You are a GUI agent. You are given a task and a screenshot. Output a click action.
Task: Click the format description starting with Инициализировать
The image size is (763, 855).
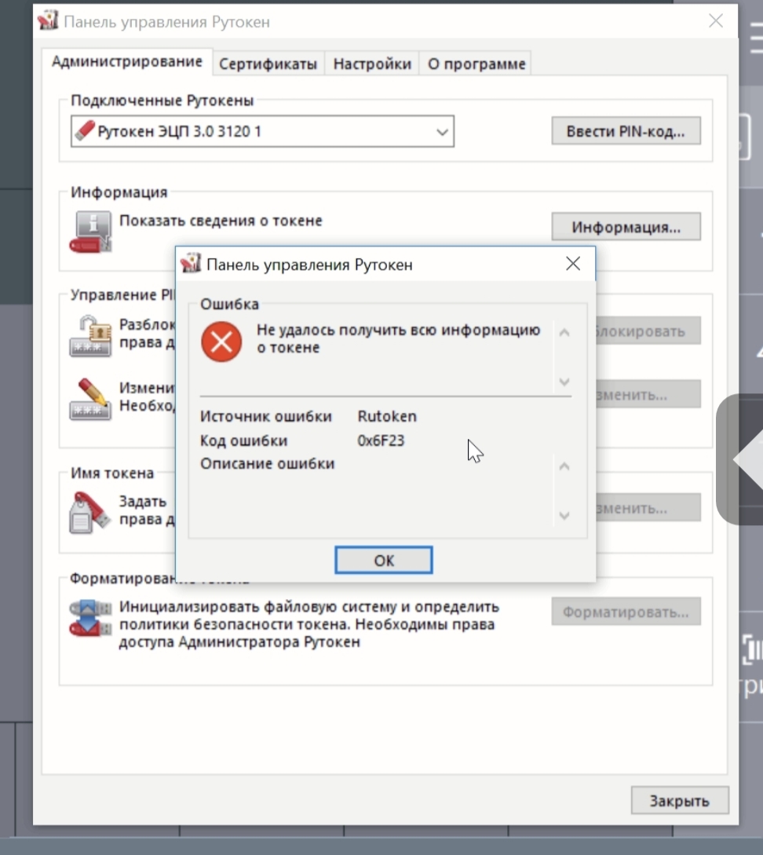pyautogui.click(x=309, y=624)
